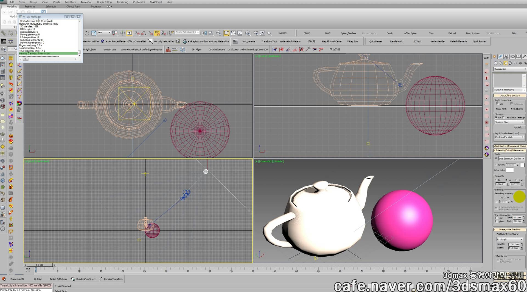
Task: Enable the Angle Snap Toggle icon
Action: [x=143, y=33]
